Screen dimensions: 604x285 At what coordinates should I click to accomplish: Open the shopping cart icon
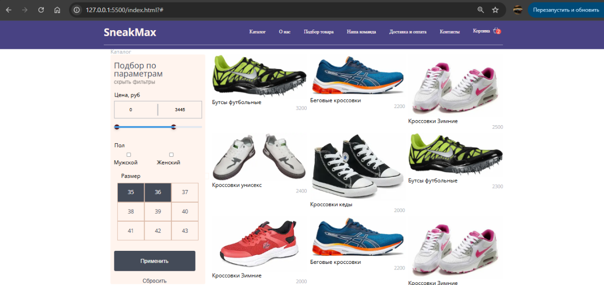point(497,31)
